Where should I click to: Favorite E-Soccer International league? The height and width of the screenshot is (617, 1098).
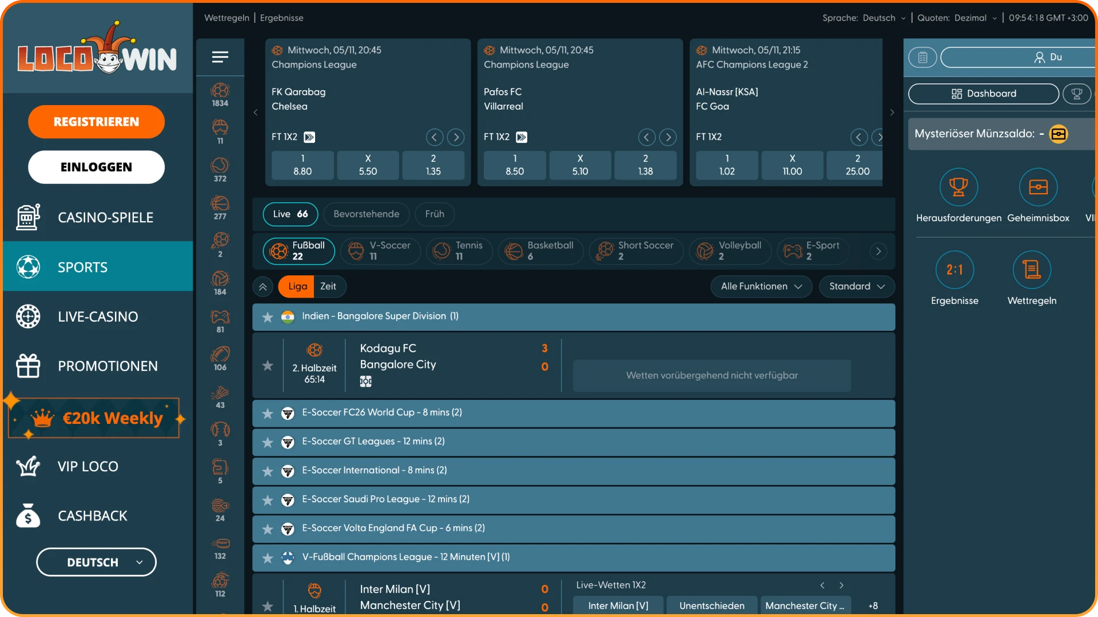pyautogui.click(x=267, y=471)
